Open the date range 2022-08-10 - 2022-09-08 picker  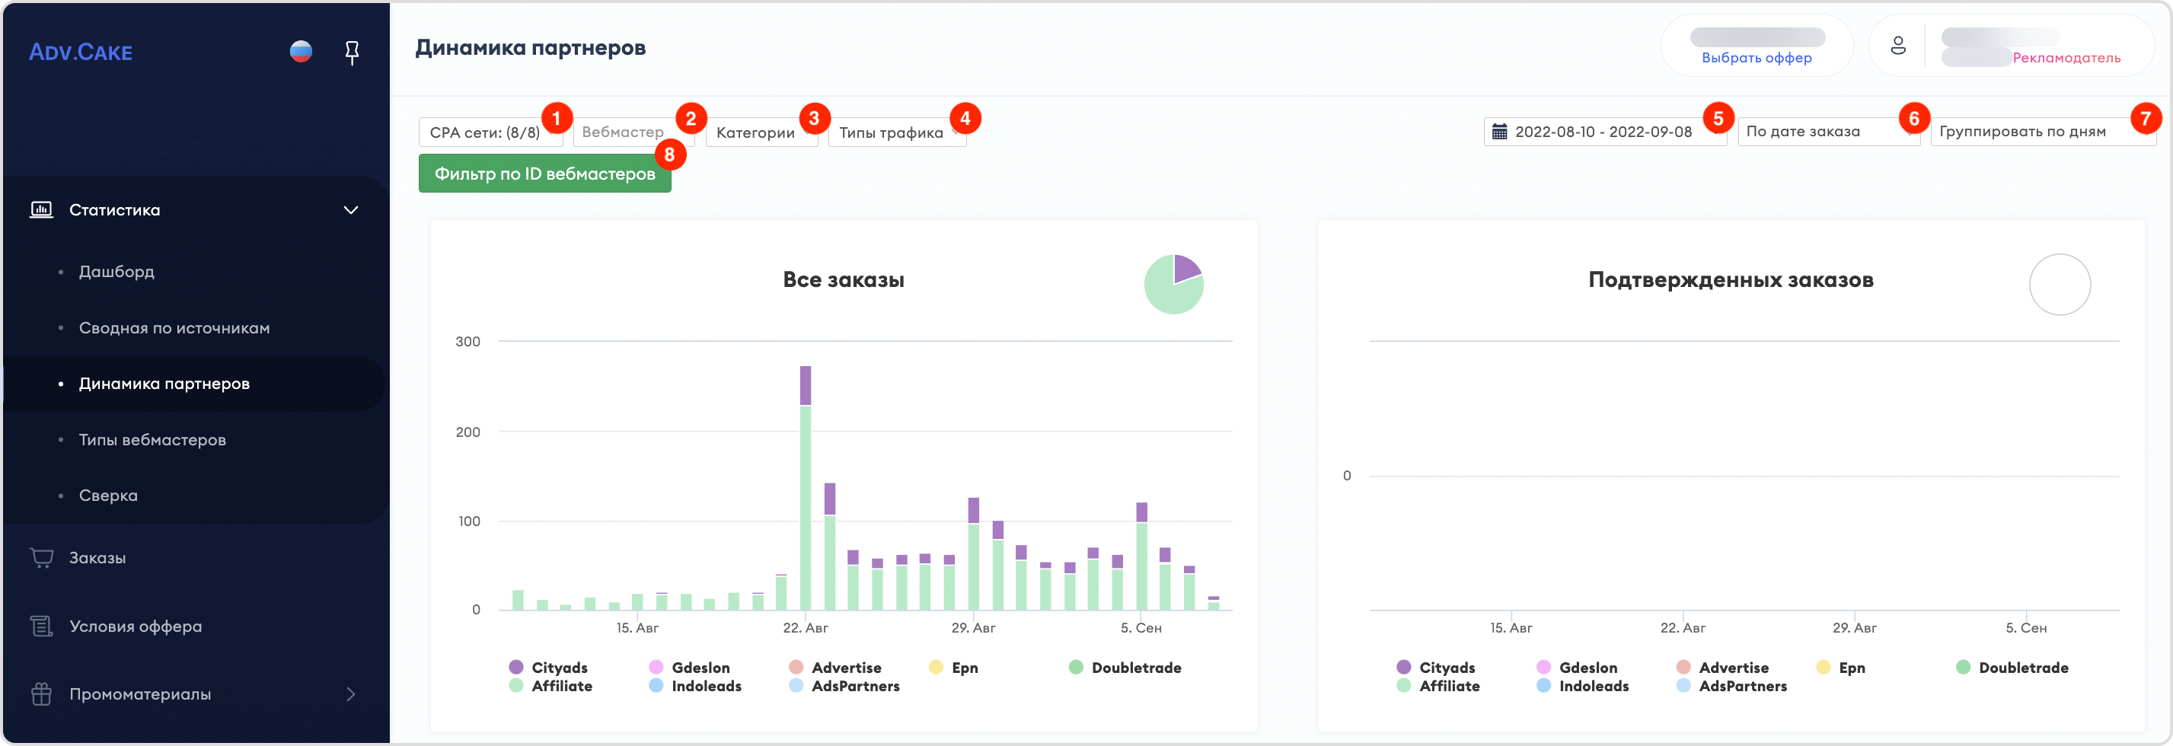click(x=1604, y=132)
